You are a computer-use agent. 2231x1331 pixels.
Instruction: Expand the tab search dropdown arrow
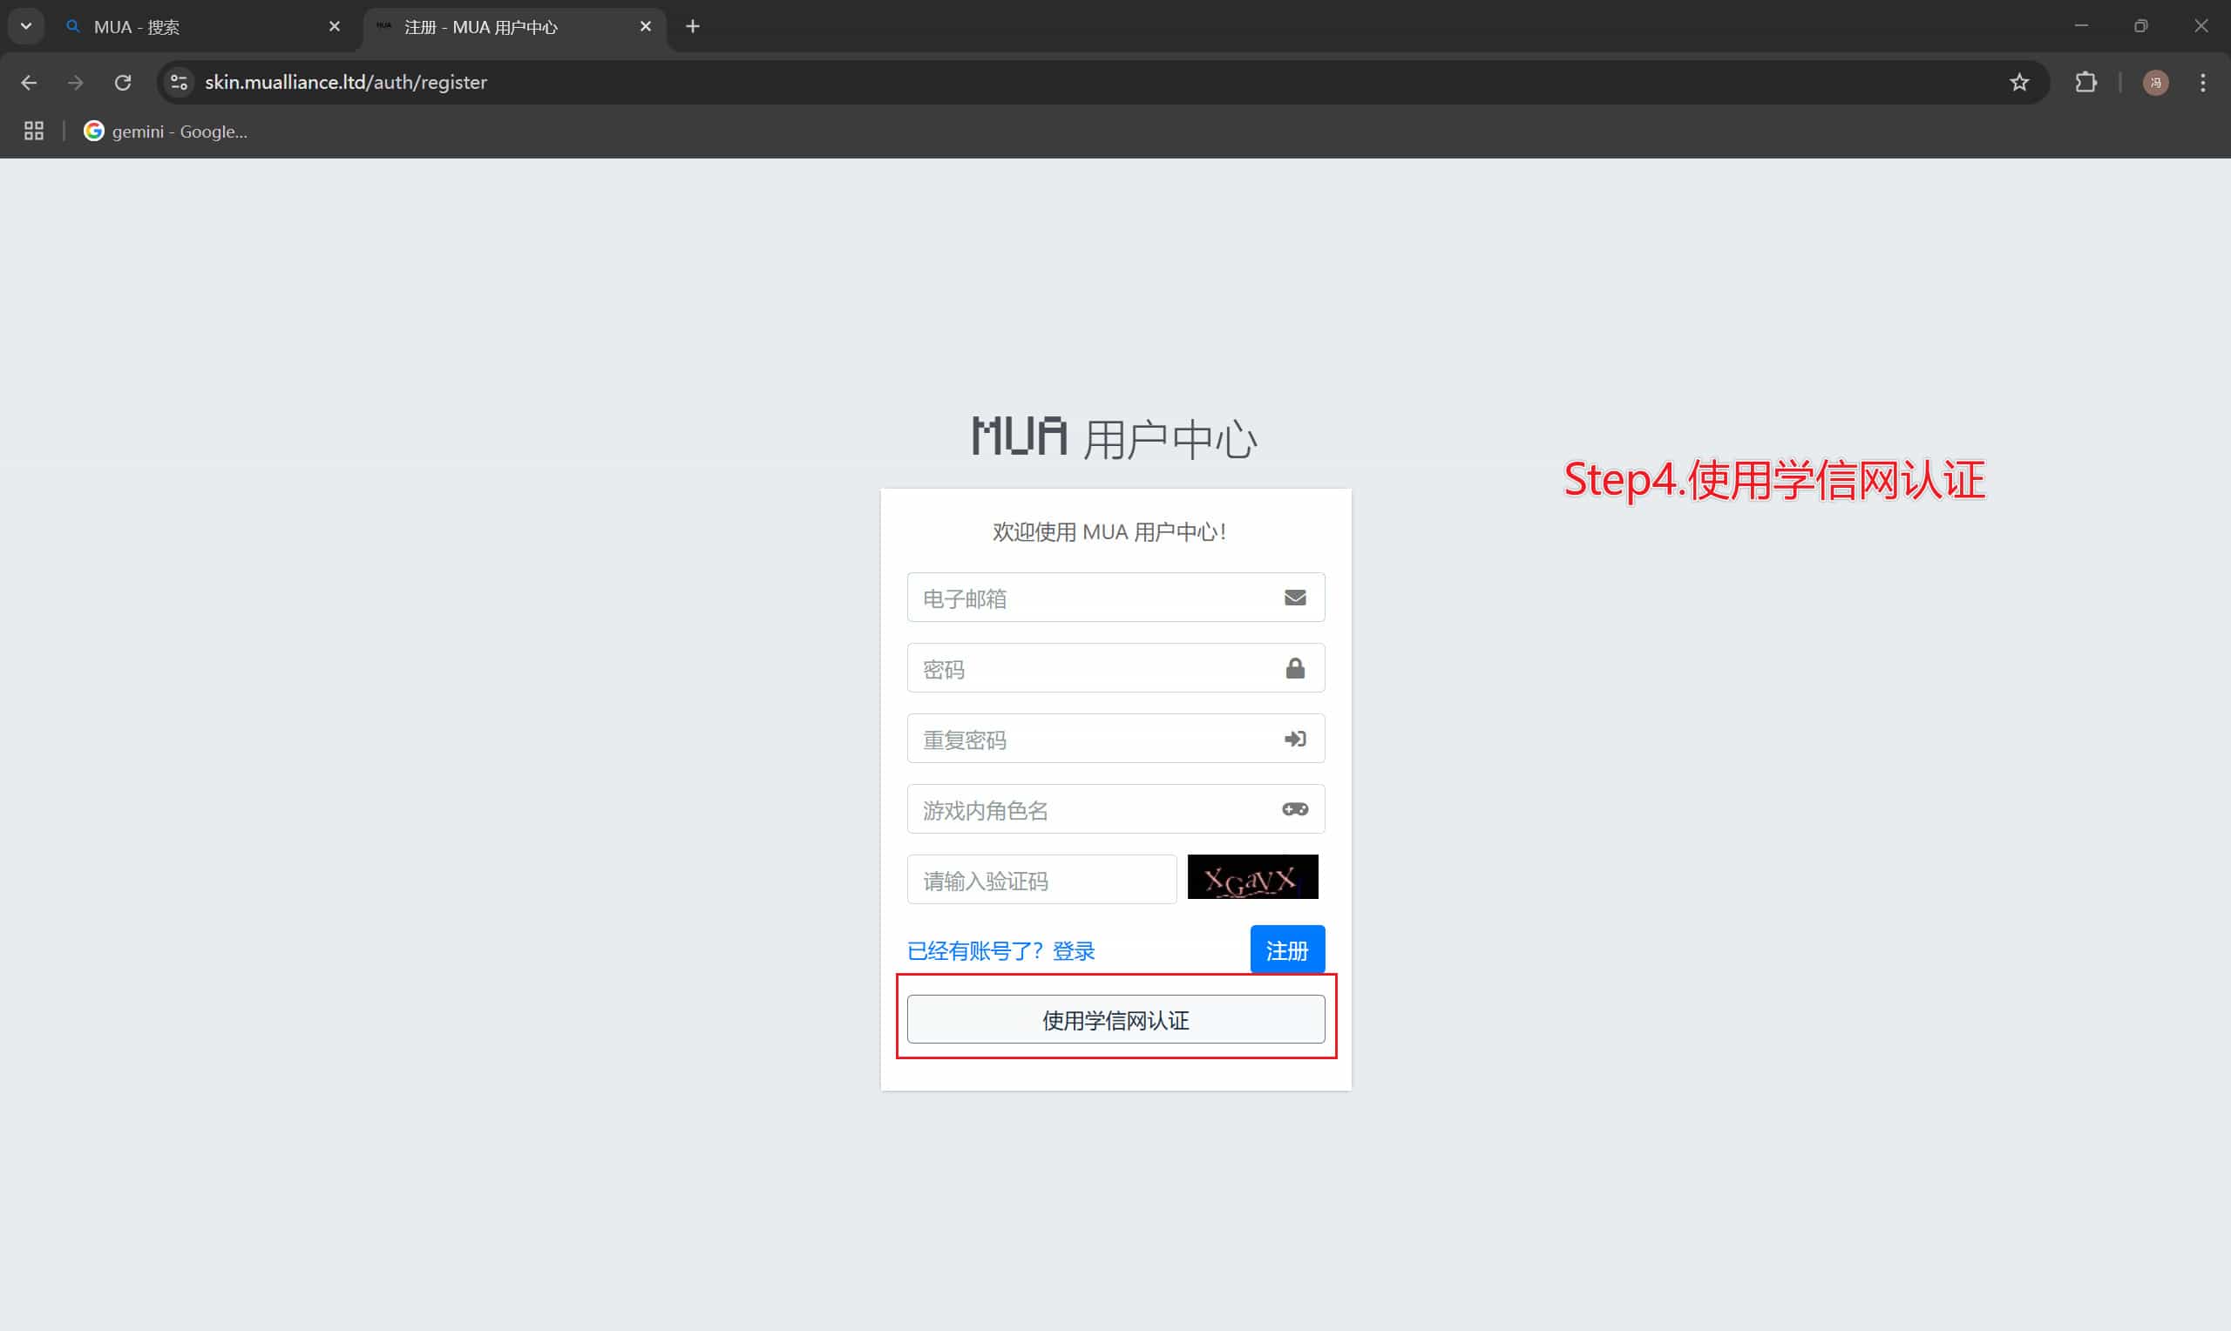pos(26,27)
